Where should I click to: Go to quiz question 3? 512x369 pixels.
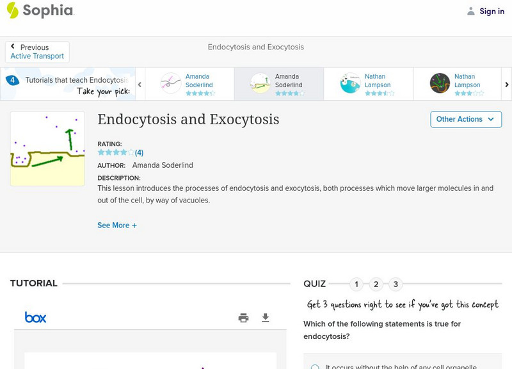[396, 284]
